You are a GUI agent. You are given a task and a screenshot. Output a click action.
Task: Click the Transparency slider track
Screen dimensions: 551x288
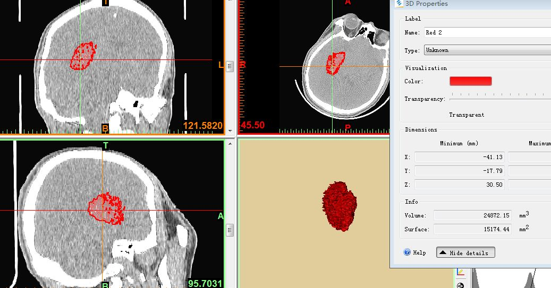499,99
